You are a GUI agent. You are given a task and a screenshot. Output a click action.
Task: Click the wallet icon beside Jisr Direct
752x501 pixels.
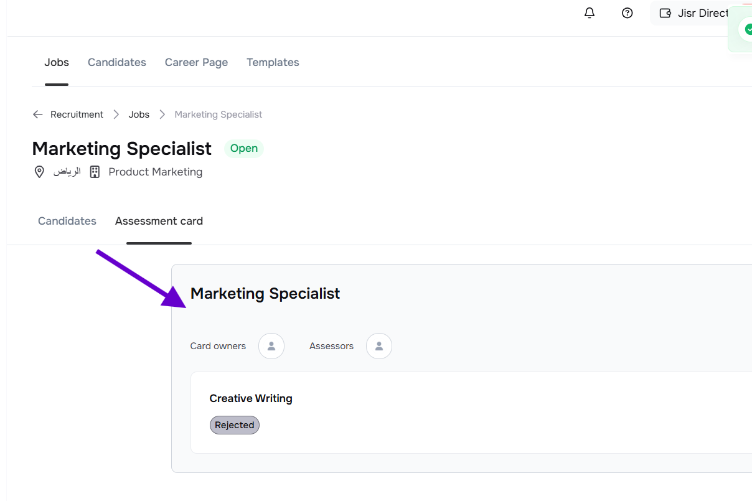tap(665, 13)
